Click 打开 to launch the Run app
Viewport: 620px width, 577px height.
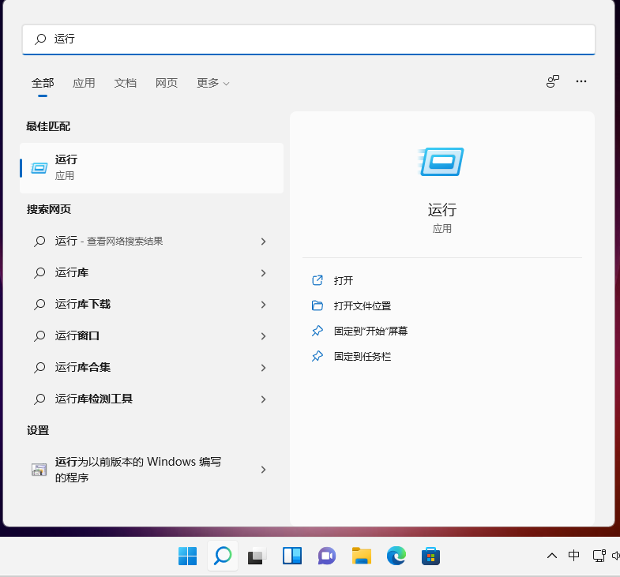coord(344,280)
